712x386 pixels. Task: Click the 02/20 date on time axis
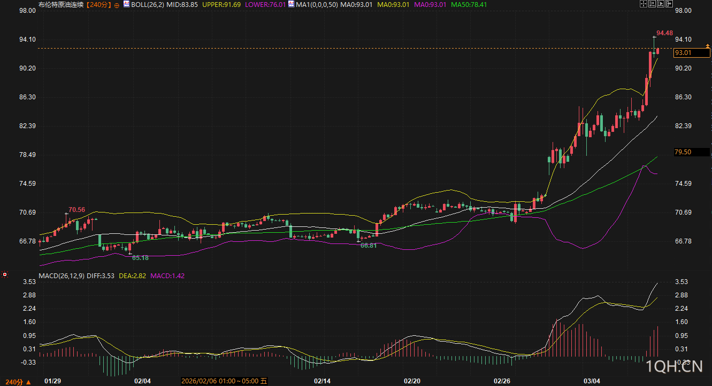pos(412,381)
